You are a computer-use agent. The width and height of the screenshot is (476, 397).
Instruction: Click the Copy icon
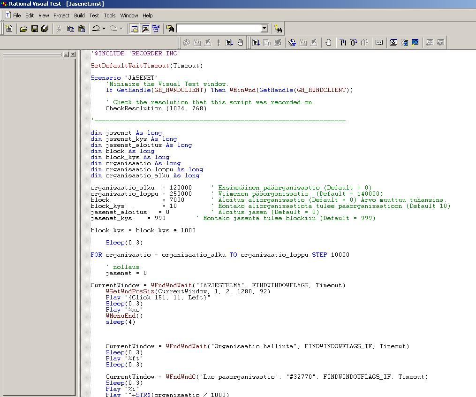point(70,29)
